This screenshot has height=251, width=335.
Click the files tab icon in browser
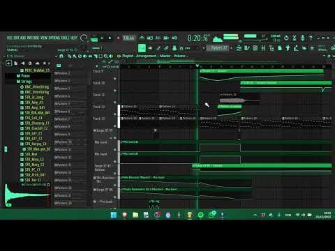click(15, 63)
